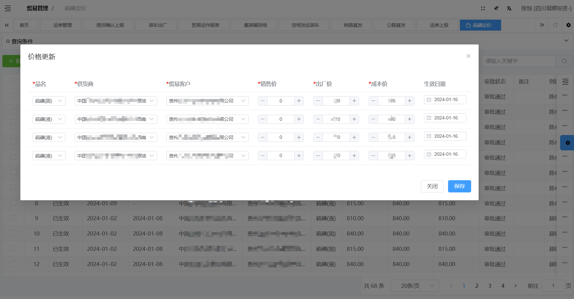574x299 pixels.
Task: Select the row 11 checkbox
Action: coord(14,248)
